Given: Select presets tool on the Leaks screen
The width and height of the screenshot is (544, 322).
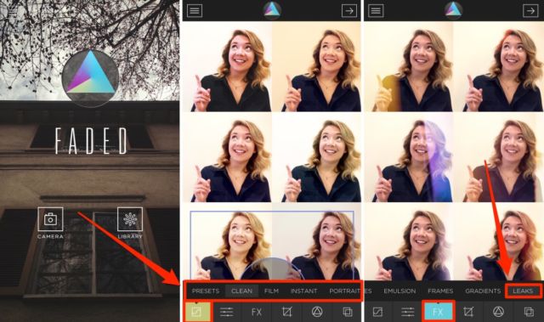Looking at the screenshot, I should [x=377, y=312].
